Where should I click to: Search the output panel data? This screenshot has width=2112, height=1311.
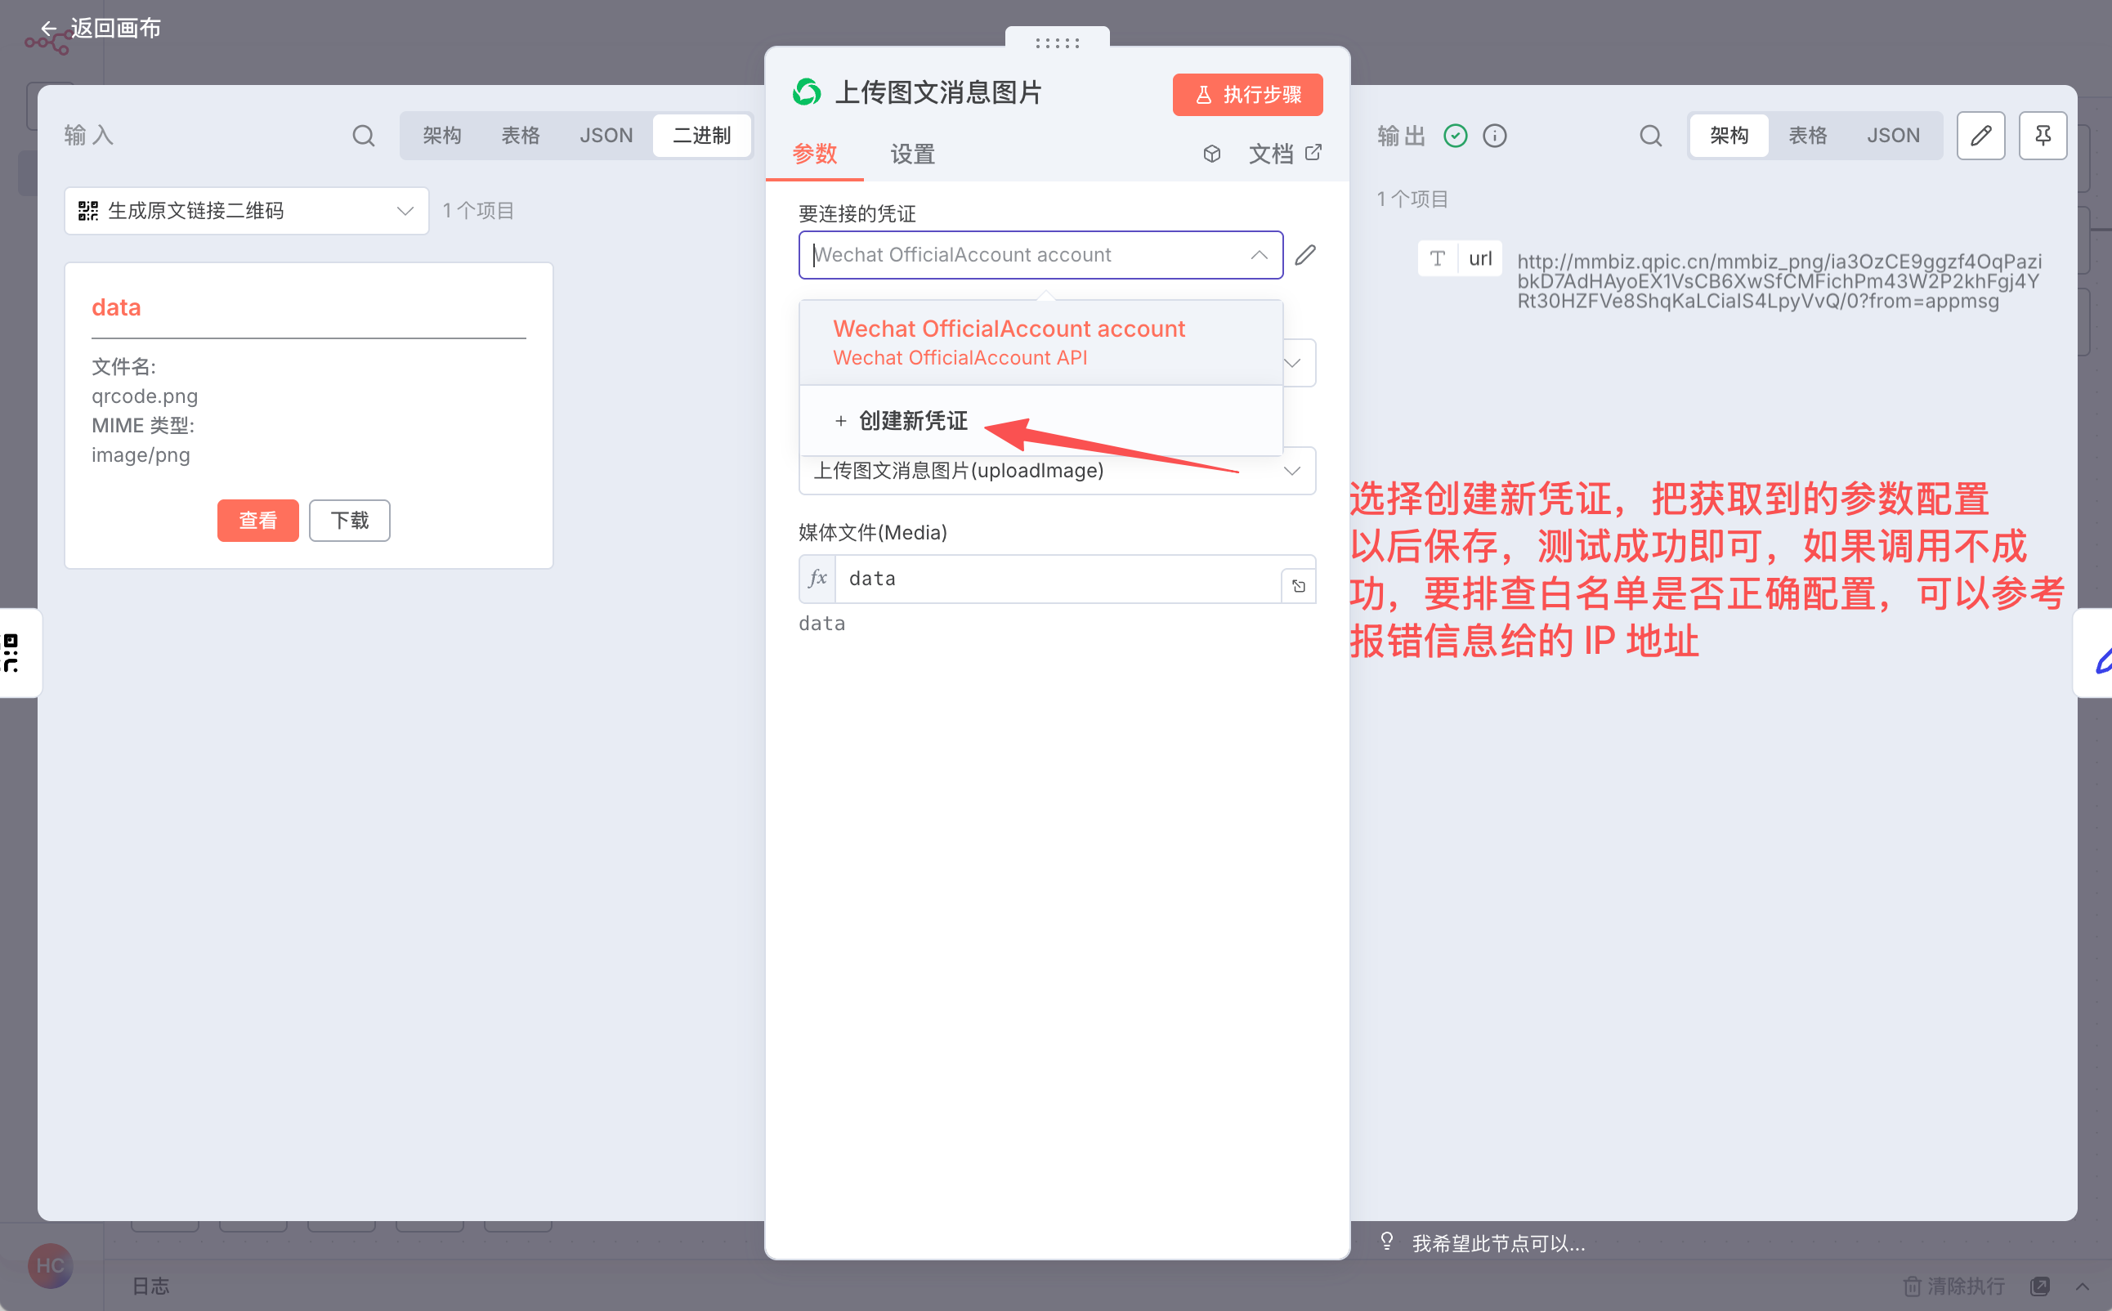pyautogui.click(x=1650, y=136)
